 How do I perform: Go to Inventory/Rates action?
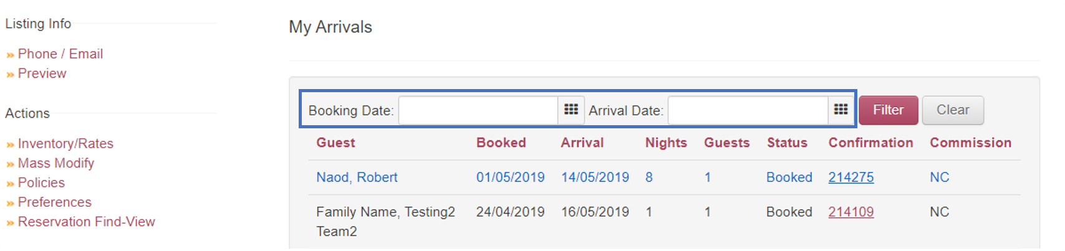(x=65, y=144)
